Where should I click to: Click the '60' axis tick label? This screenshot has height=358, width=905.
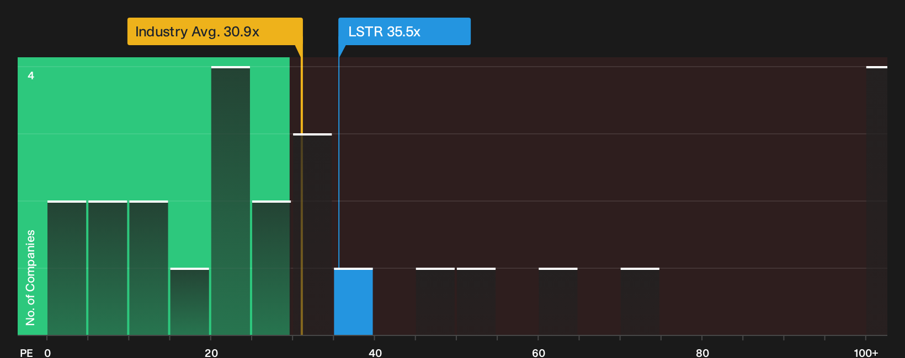[539, 353]
